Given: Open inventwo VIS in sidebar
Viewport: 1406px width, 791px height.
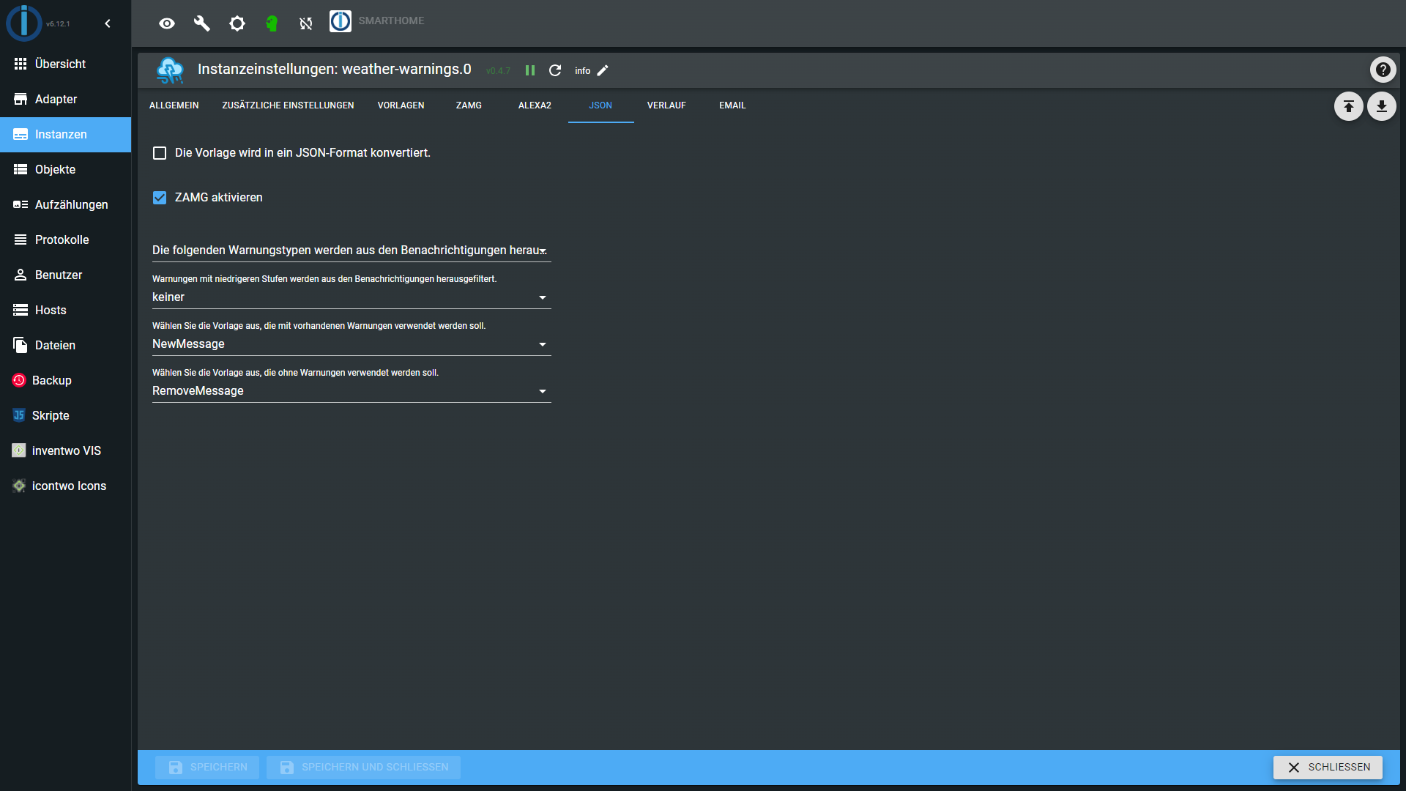Looking at the screenshot, I should [x=66, y=450].
